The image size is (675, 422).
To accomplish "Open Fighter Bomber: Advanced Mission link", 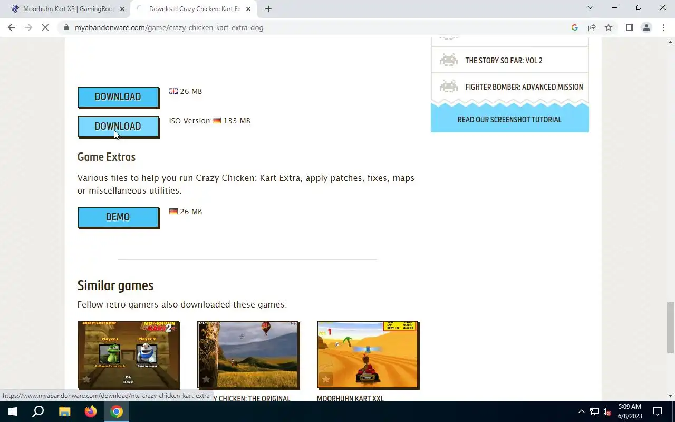I will tap(524, 87).
